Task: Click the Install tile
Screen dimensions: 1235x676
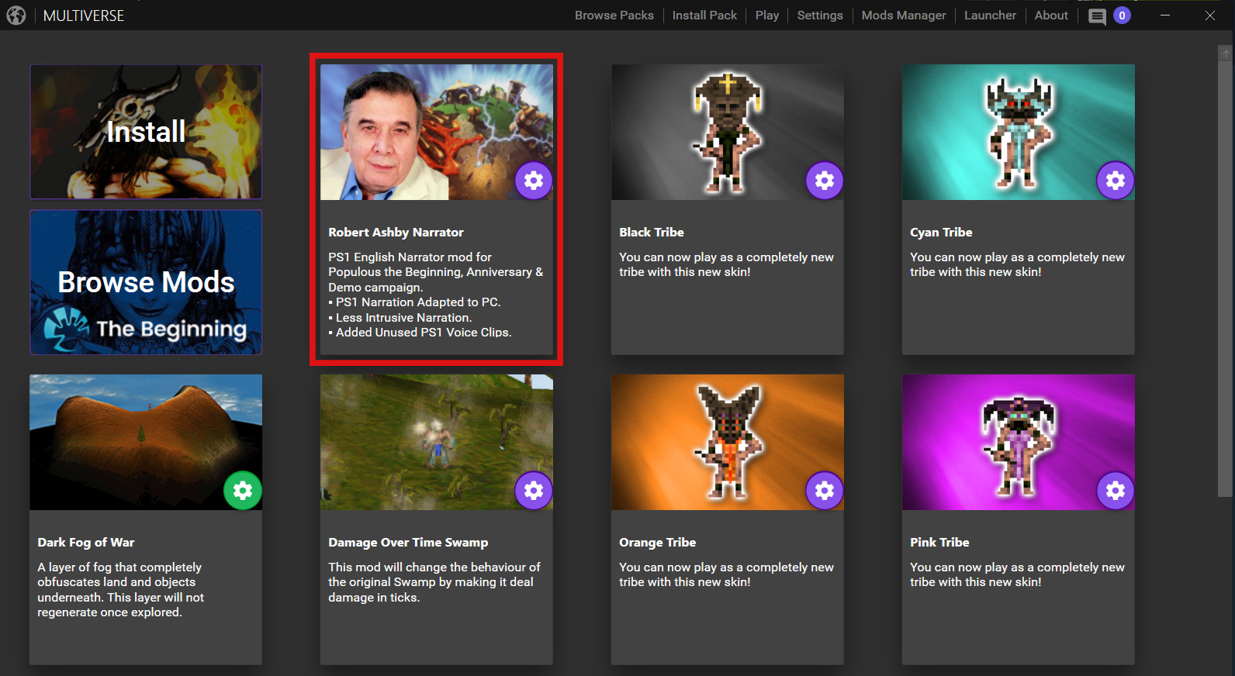Action: coord(146,132)
